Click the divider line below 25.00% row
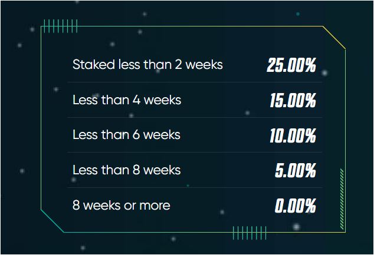 (x=195, y=82)
